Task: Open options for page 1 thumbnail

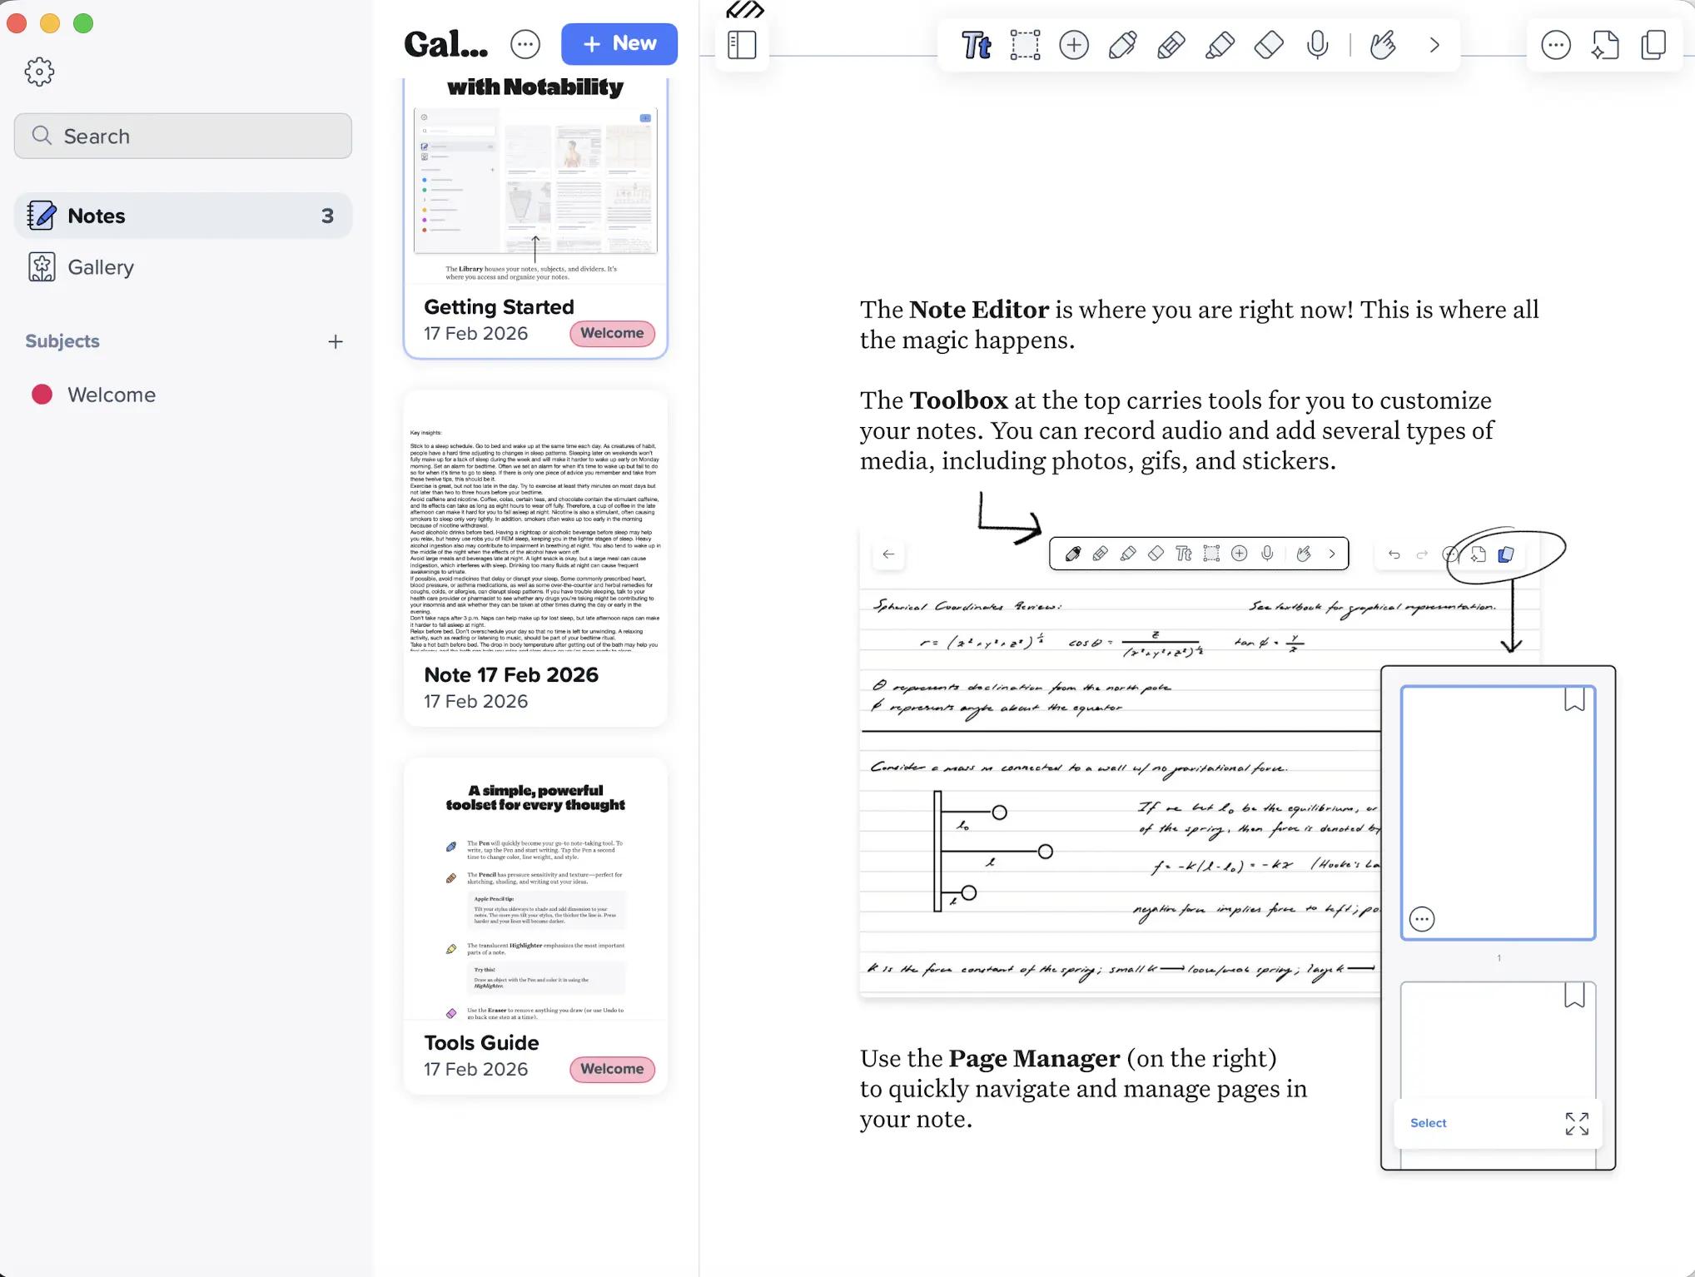Action: [x=1422, y=918]
